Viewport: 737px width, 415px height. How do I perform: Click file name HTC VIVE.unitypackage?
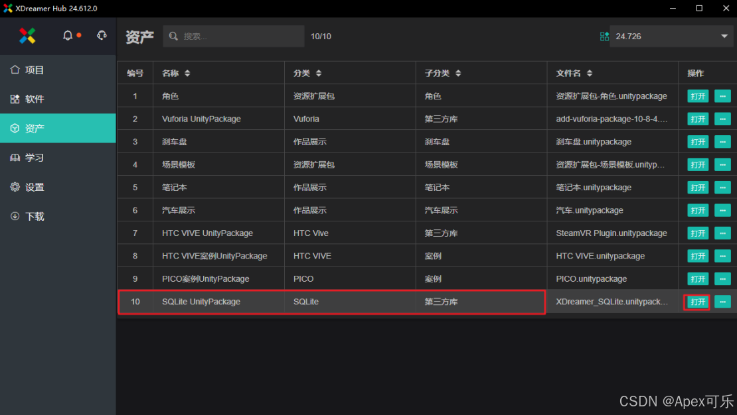tap(600, 256)
